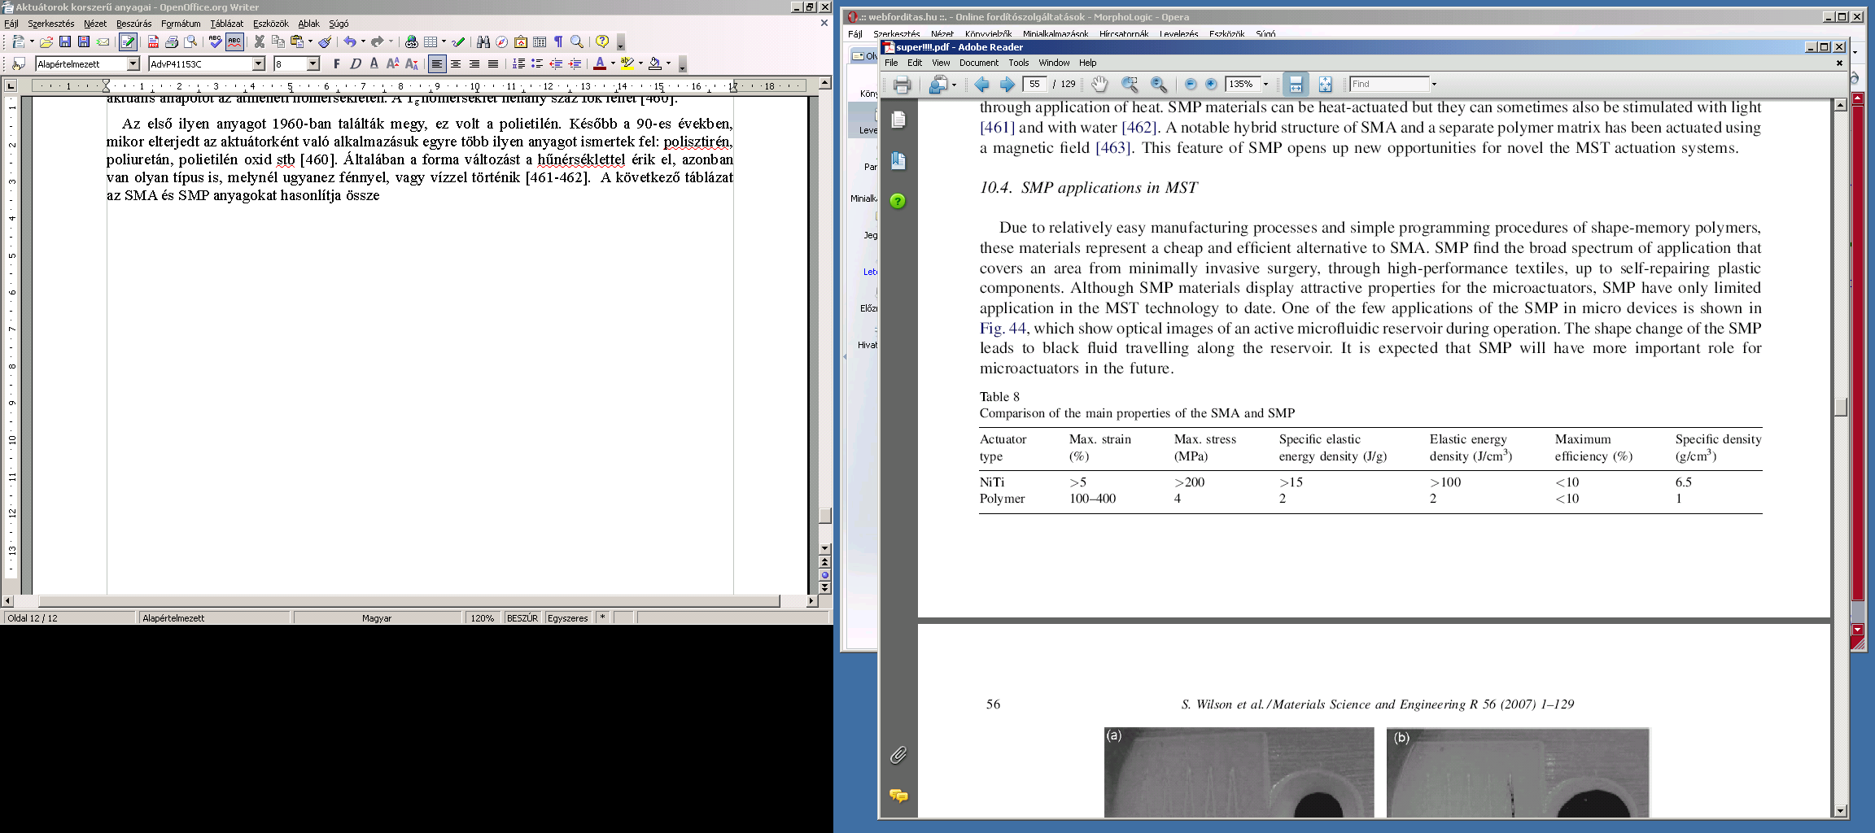The width and height of the screenshot is (1875, 833).
Task: Expand the font size dropdown
Action: coord(313,63)
